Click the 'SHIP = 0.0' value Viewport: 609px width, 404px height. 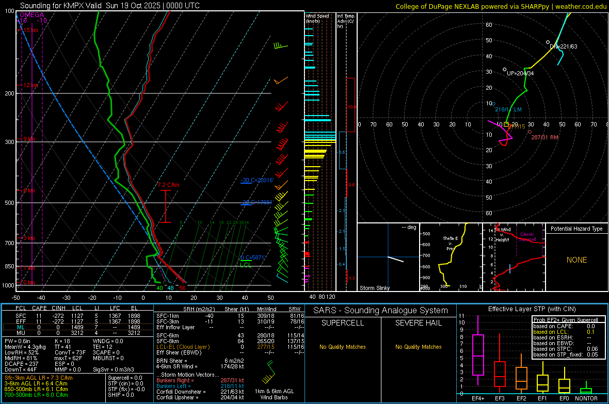pos(121,395)
